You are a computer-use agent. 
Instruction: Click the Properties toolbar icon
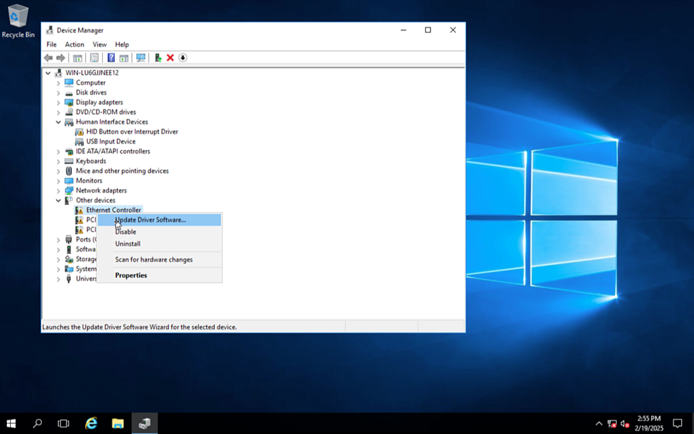(94, 58)
